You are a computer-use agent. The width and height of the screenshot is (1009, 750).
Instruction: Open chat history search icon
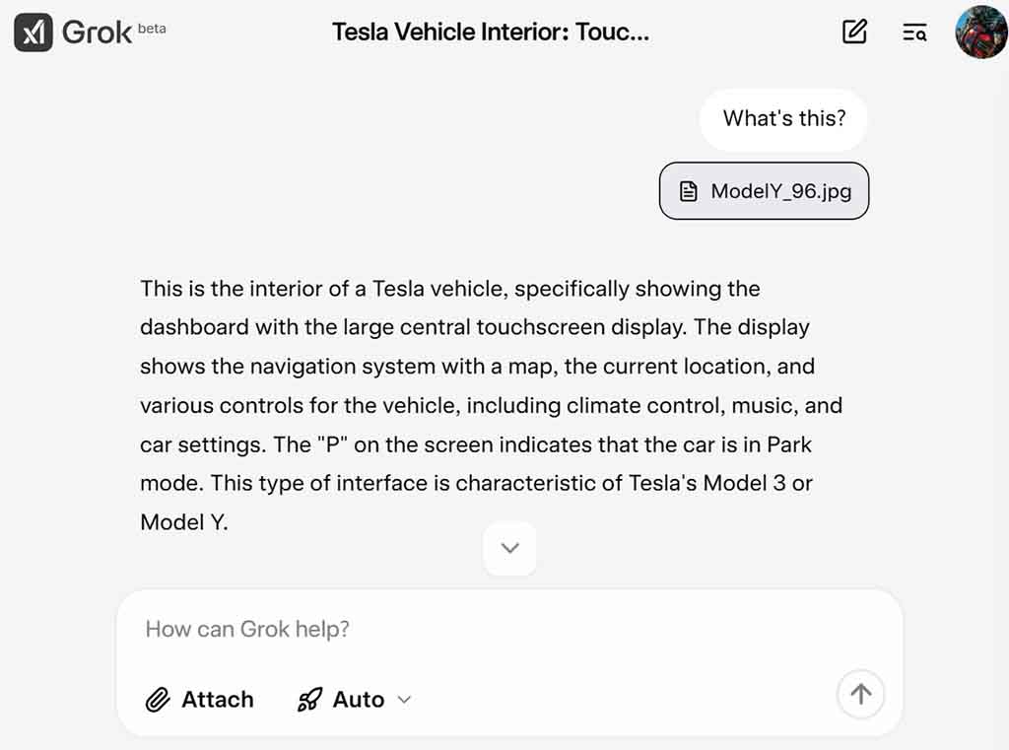coord(914,33)
